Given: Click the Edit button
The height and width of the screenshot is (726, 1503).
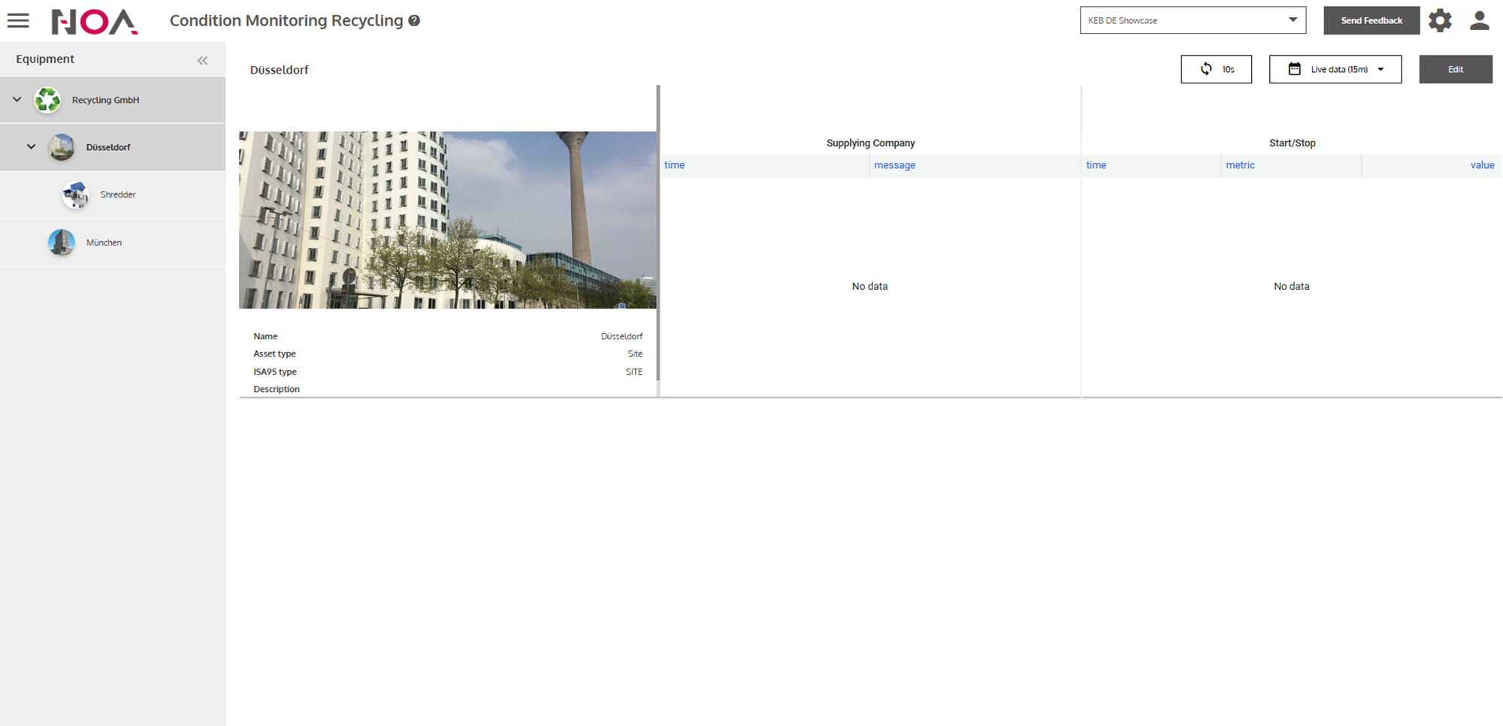Looking at the screenshot, I should pos(1455,69).
